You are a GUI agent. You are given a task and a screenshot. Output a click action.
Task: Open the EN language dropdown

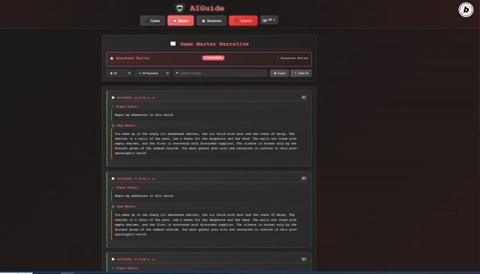tap(269, 20)
